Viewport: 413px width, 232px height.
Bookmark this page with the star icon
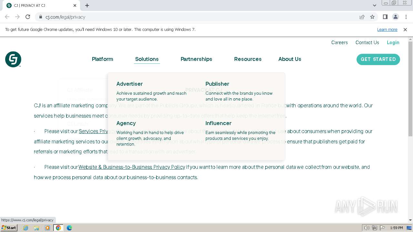point(372,17)
